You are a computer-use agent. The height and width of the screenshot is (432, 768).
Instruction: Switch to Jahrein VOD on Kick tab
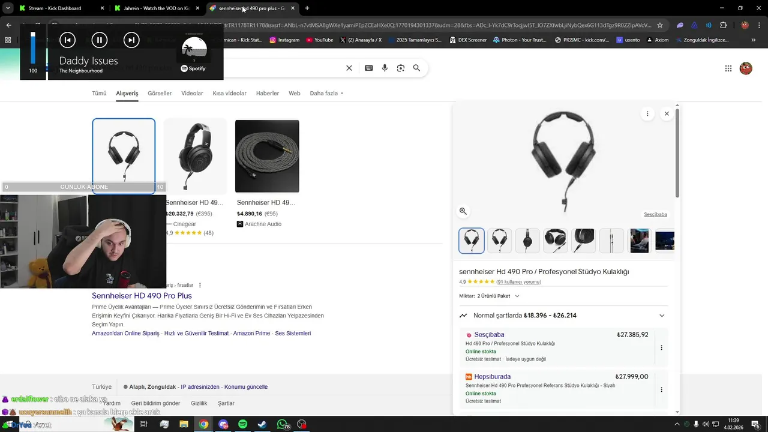[156, 8]
